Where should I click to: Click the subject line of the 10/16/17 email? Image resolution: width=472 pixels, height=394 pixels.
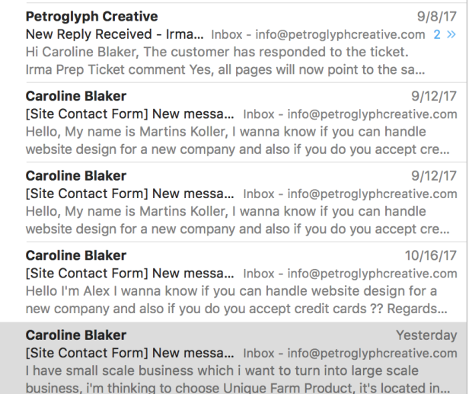129,274
